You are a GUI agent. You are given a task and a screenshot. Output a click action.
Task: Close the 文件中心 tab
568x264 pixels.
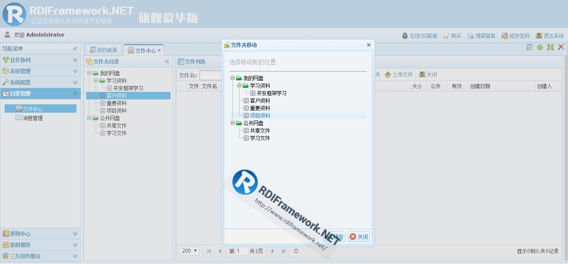[159, 50]
